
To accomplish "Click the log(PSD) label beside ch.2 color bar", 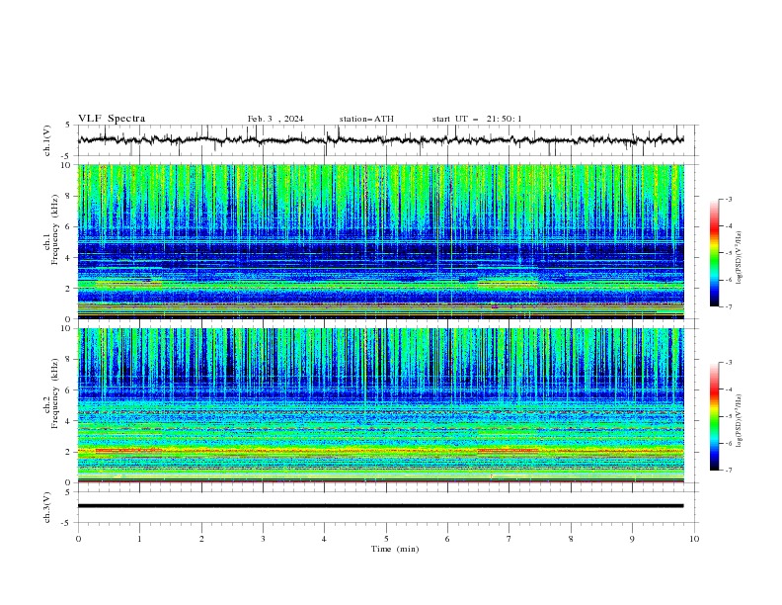I will [740, 421].
